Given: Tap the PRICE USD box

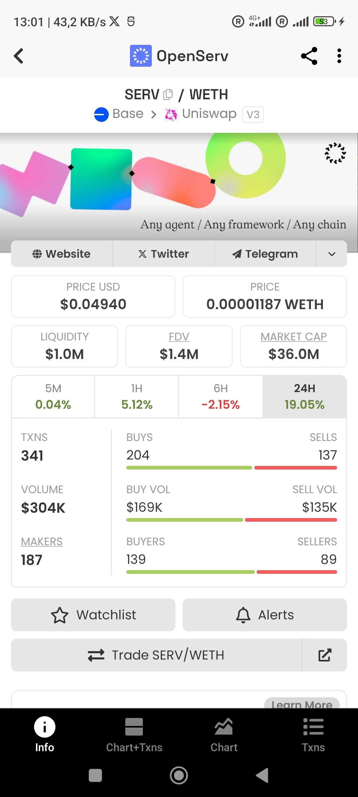Looking at the screenshot, I should (x=93, y=297).
